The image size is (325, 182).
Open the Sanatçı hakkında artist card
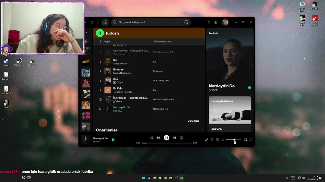tap(230, 114)
